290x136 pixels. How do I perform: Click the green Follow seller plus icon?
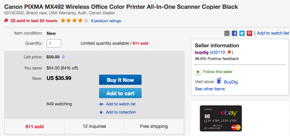198,72
